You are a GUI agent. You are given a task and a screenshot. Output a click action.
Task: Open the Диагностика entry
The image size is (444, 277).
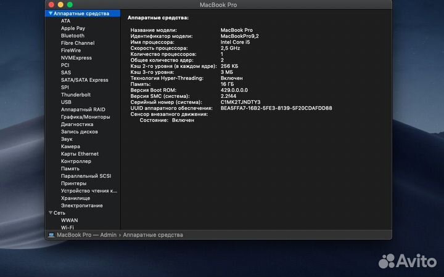(x=77, y=124)
